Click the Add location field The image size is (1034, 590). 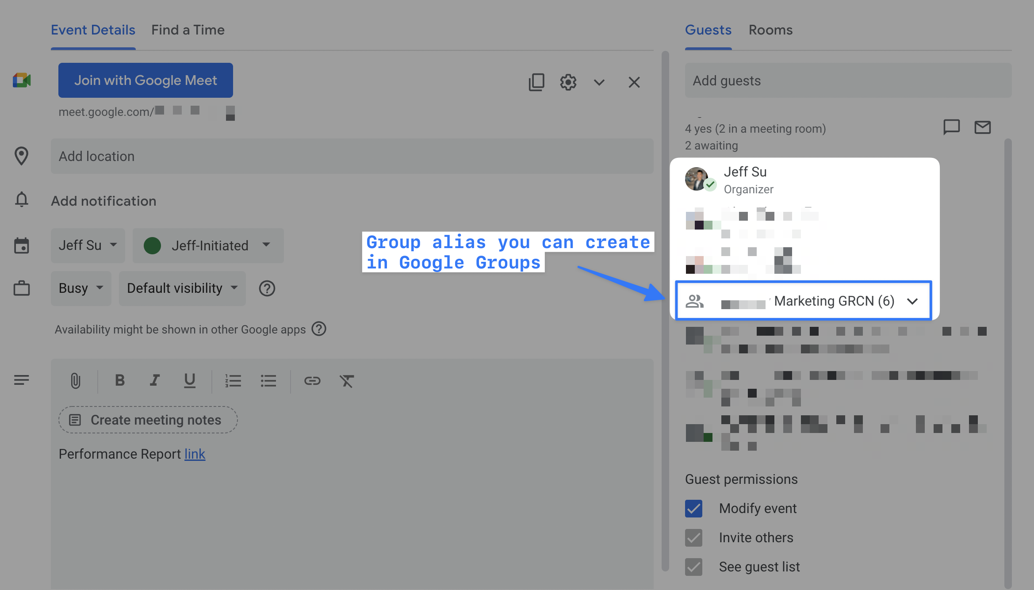pyautogui.click(x=352, y=156)
